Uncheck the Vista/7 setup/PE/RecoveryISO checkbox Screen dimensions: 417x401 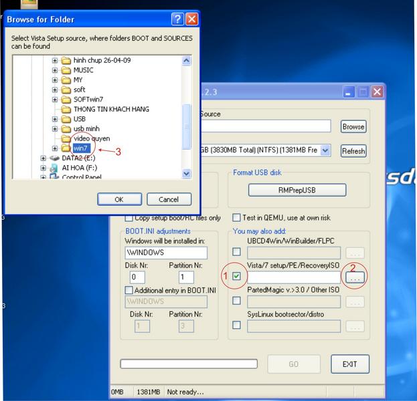coord(237,276)
